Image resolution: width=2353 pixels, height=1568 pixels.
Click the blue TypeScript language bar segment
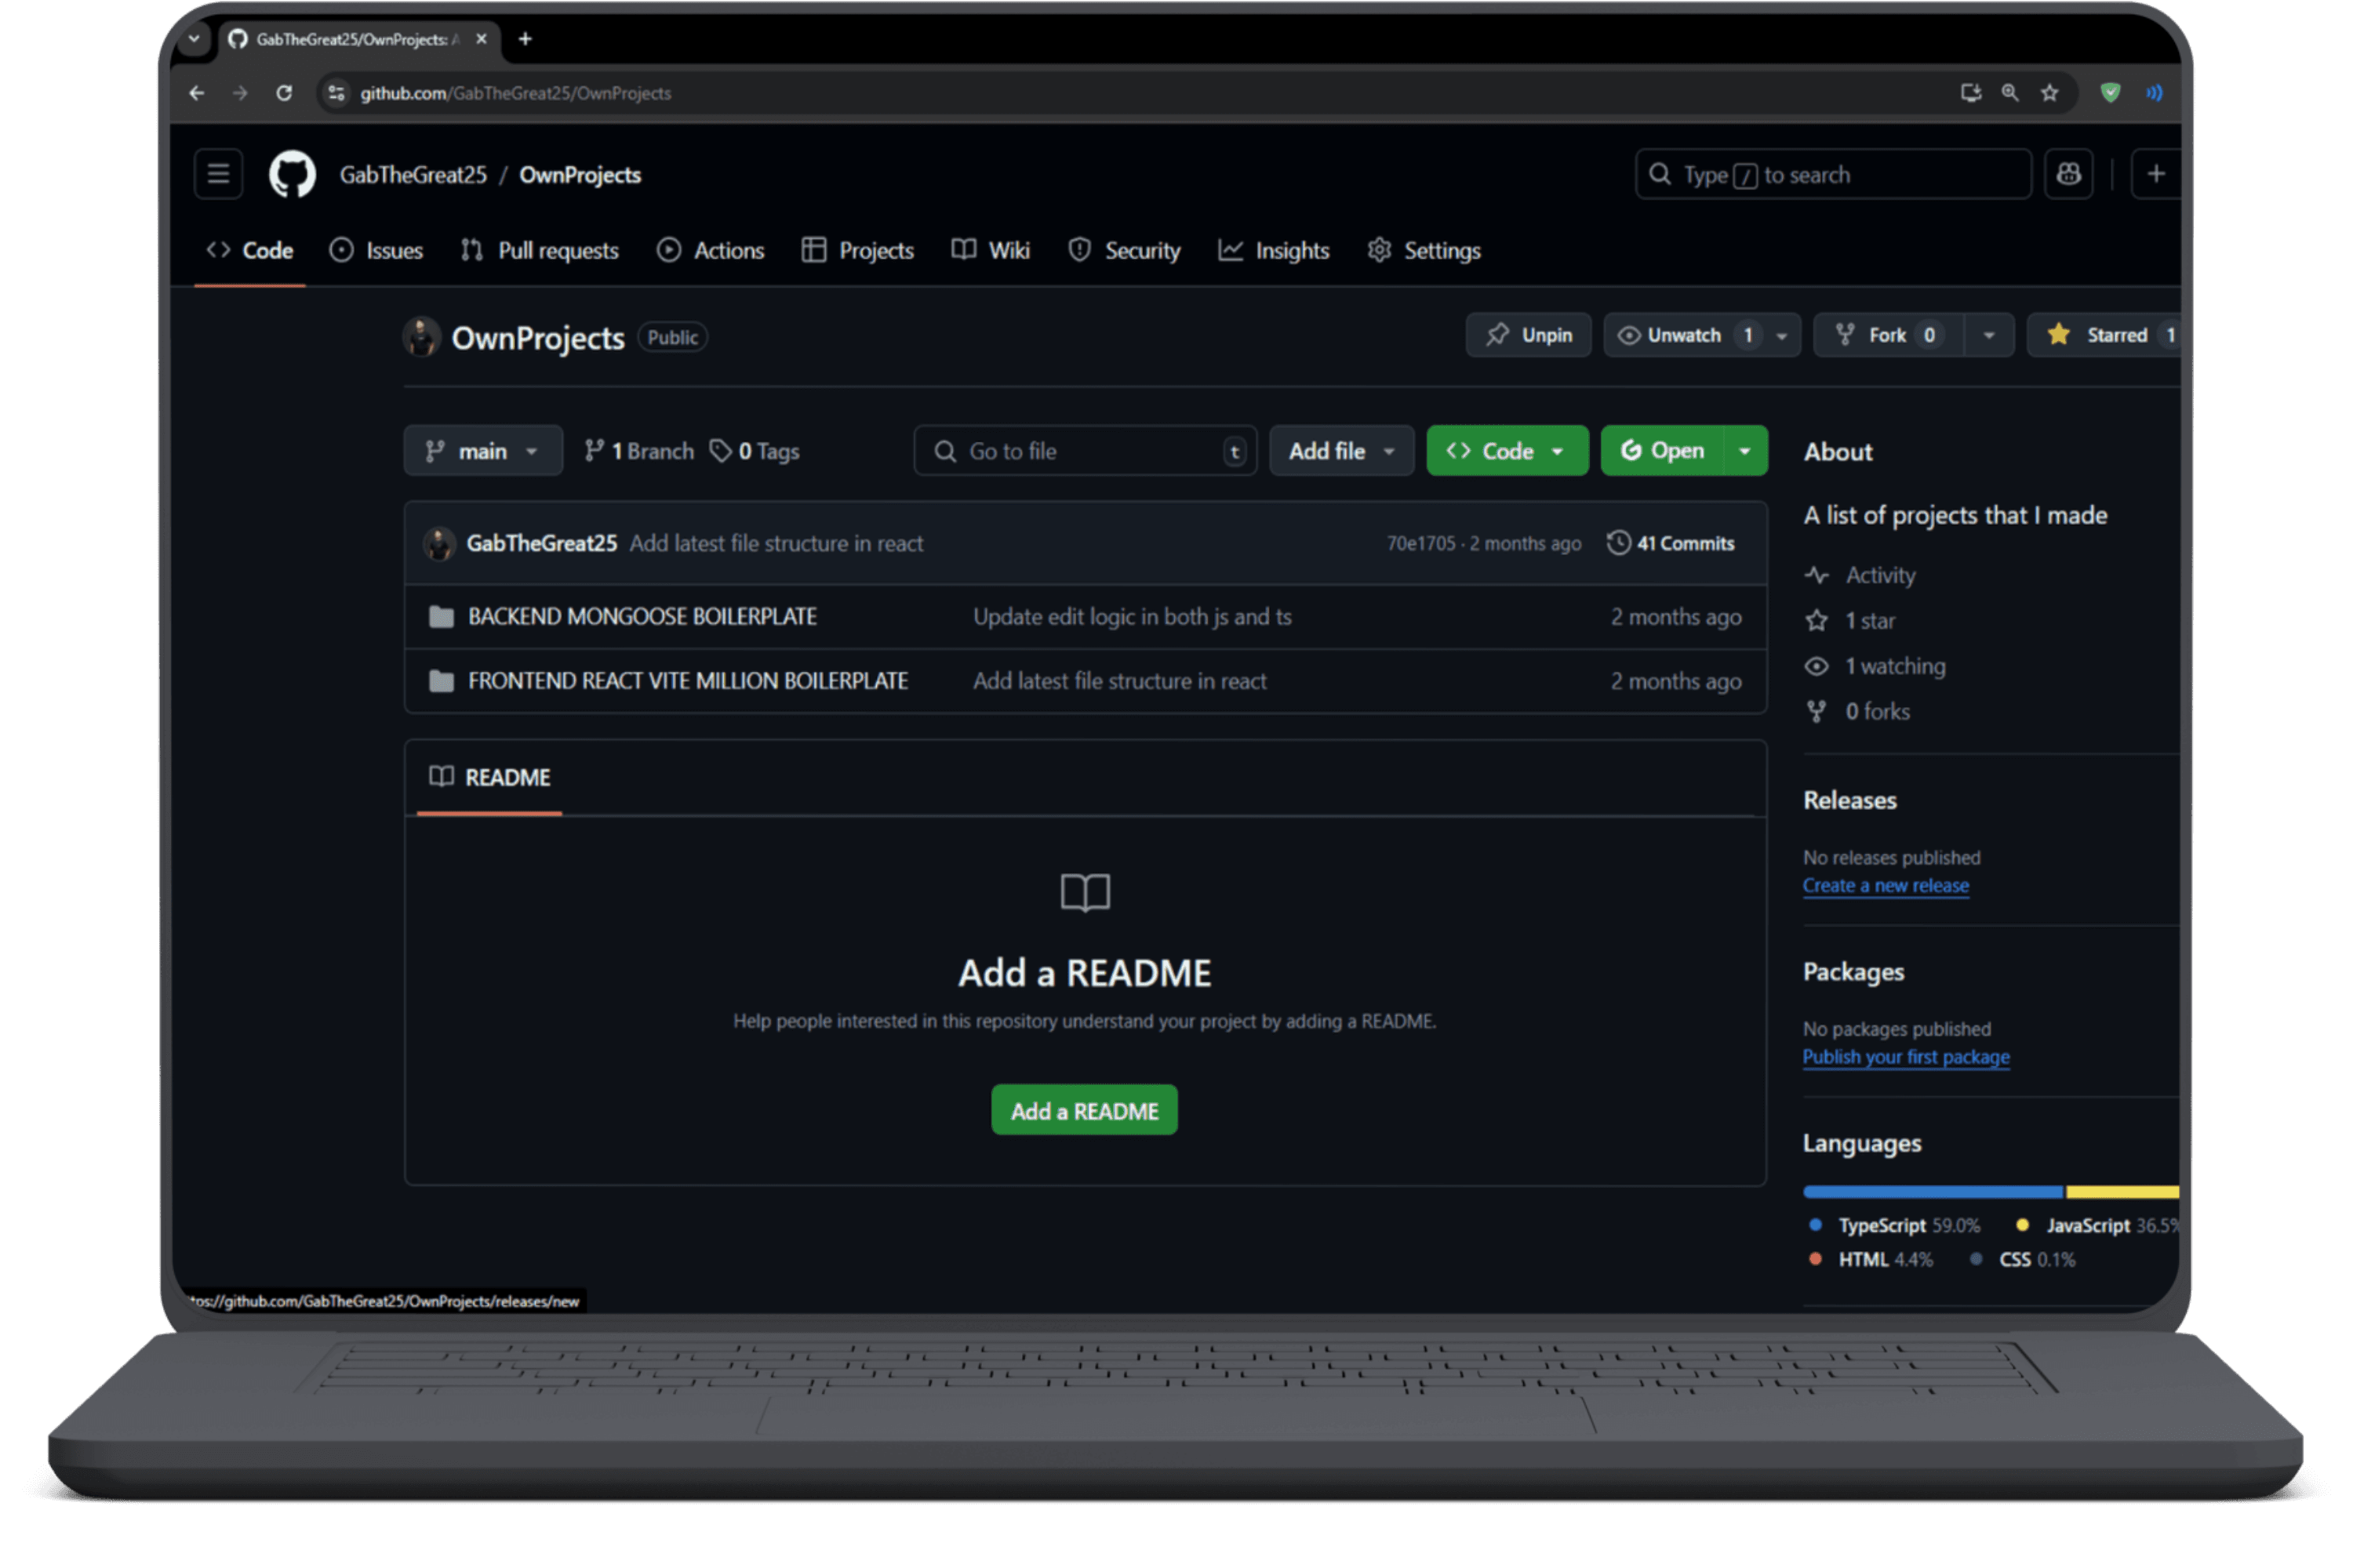[x=1933, y=1192]
